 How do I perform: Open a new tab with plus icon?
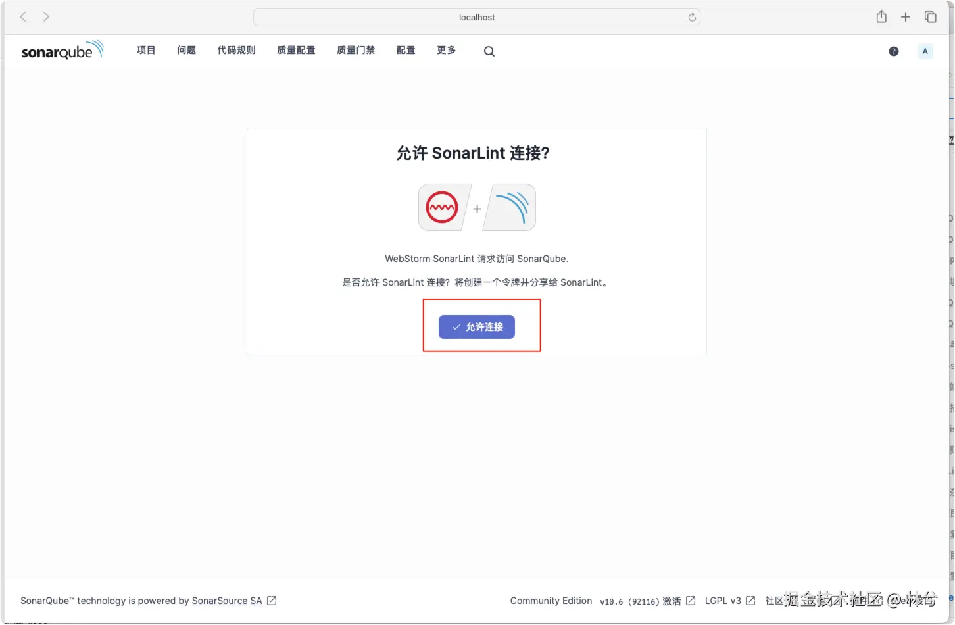pos(906,17)
